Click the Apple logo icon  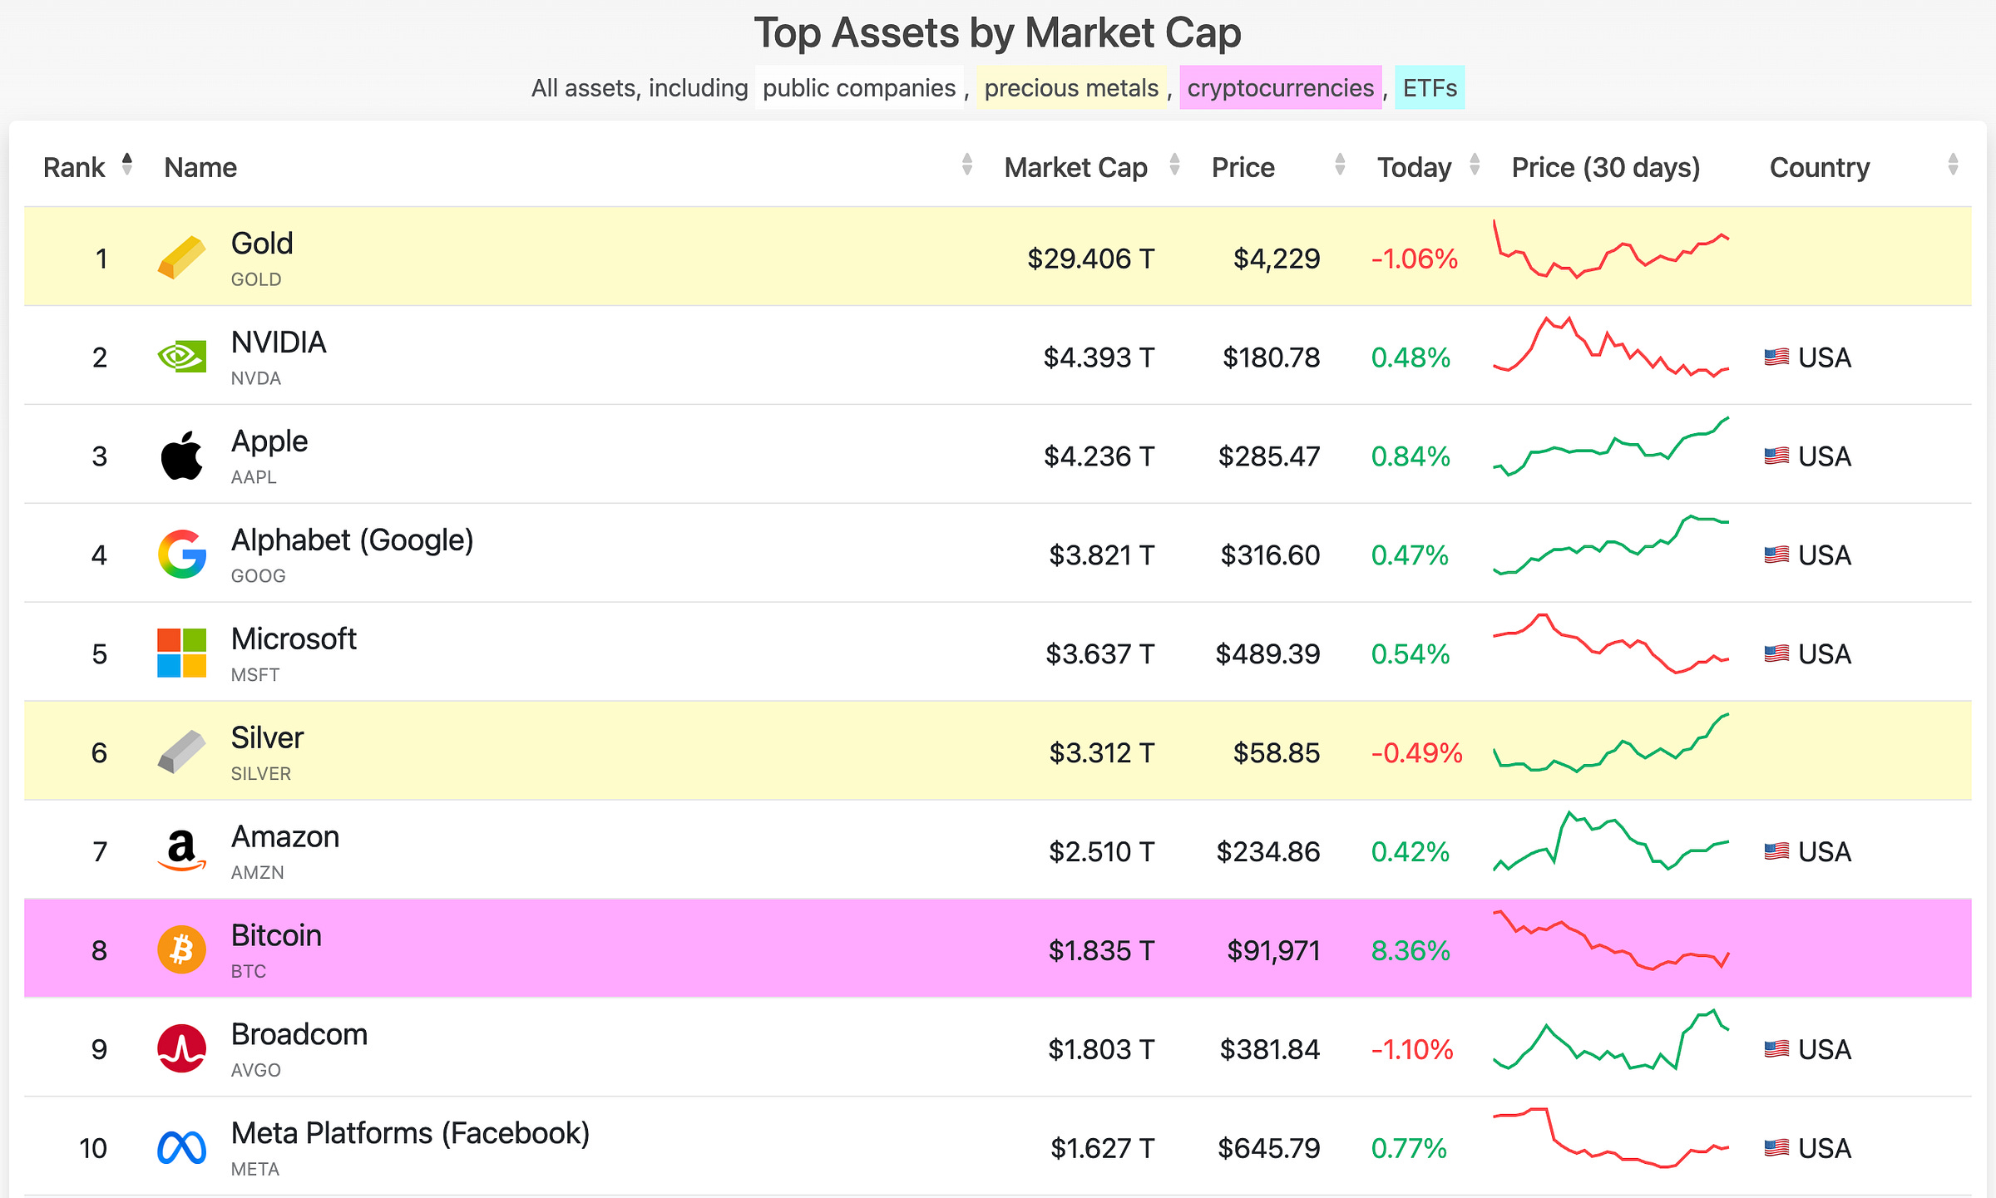tap(181, 456)
